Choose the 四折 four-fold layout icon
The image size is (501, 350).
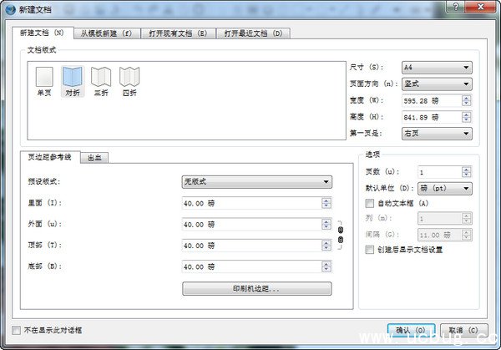(129, 79)
